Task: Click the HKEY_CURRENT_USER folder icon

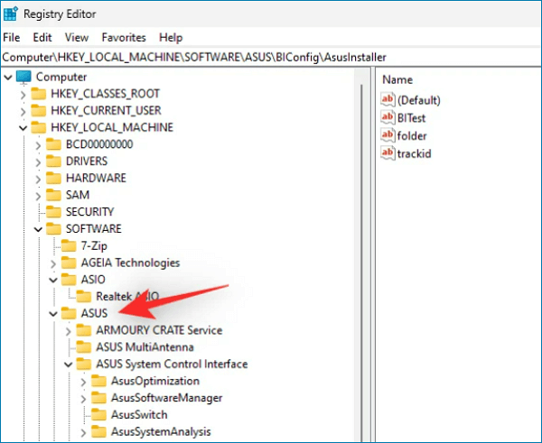Action: [38, 110]
